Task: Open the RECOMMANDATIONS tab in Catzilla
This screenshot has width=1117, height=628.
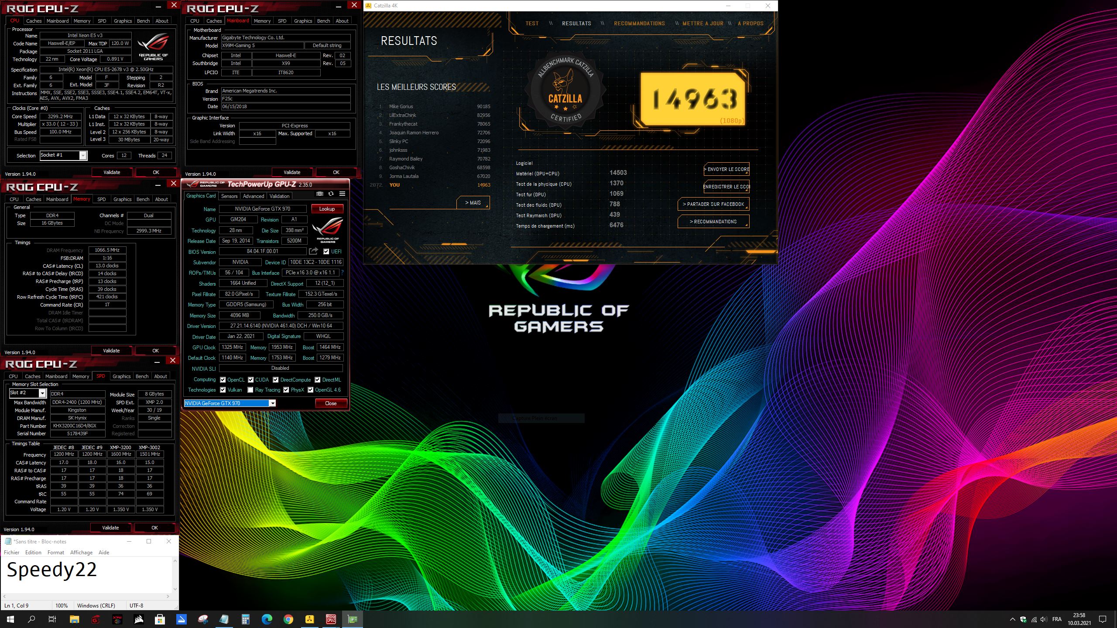Action: [639, 23]
